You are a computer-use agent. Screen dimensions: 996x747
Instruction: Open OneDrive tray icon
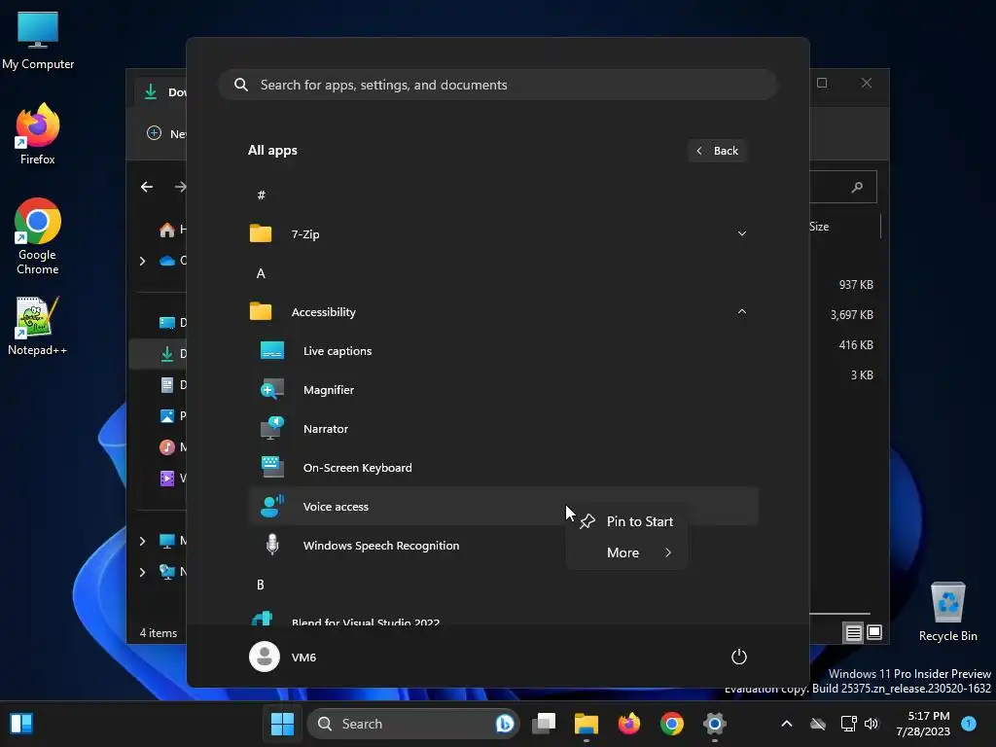pyautogui.click(x=818, y=724)
